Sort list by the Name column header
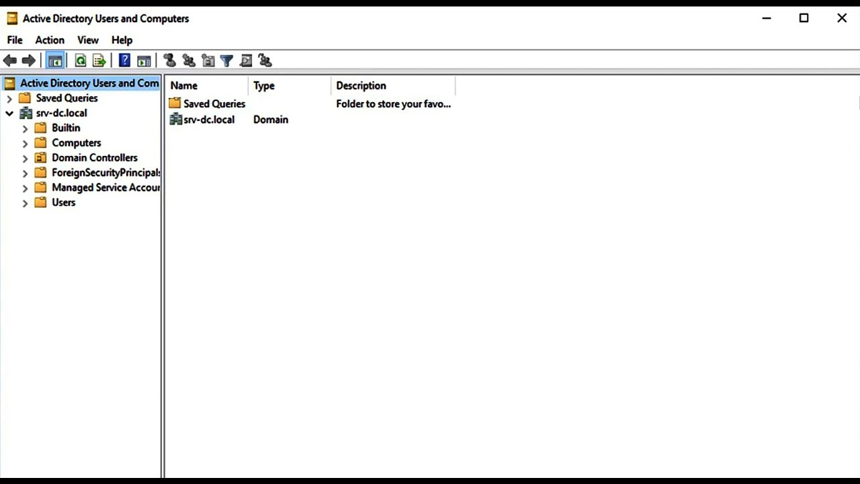The image size is (860, 484). [x=206, y=85]
